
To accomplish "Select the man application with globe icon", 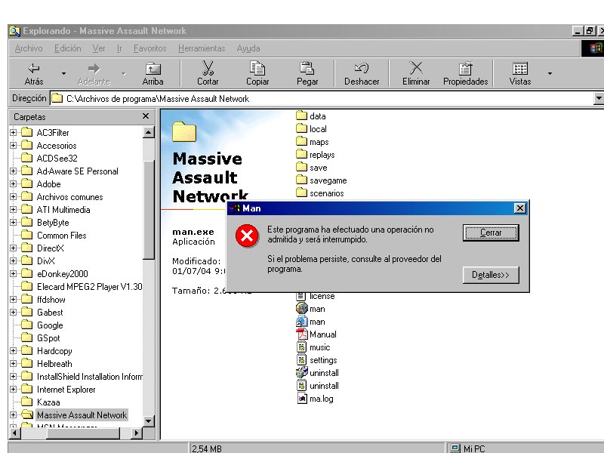I will [x=310, y=309].
